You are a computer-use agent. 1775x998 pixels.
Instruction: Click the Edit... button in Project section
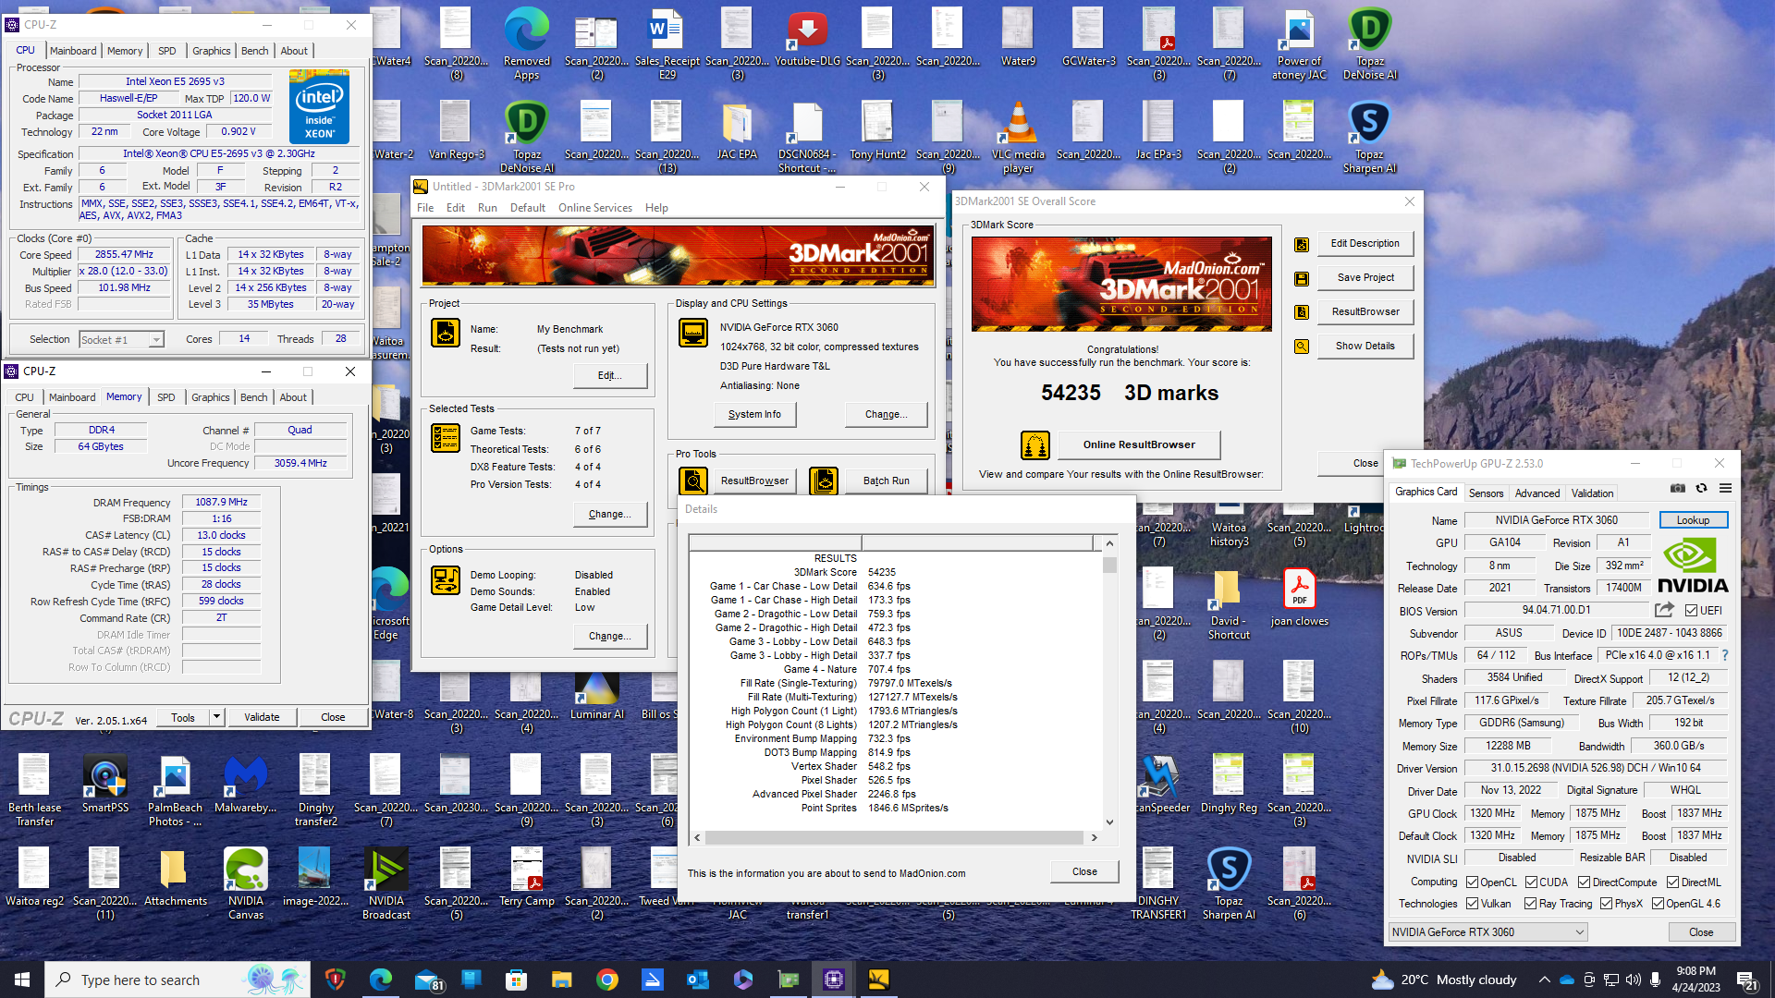coord(609,376)
